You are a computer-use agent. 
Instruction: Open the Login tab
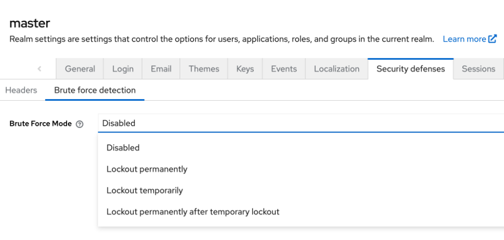pos(123,69)
